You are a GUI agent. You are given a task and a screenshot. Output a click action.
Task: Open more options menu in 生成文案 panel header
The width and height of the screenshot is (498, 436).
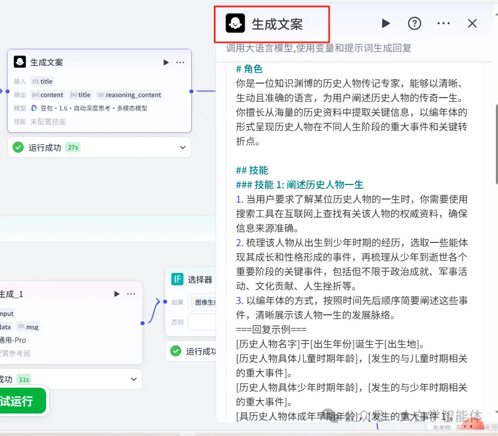click(x=443, y=23)
